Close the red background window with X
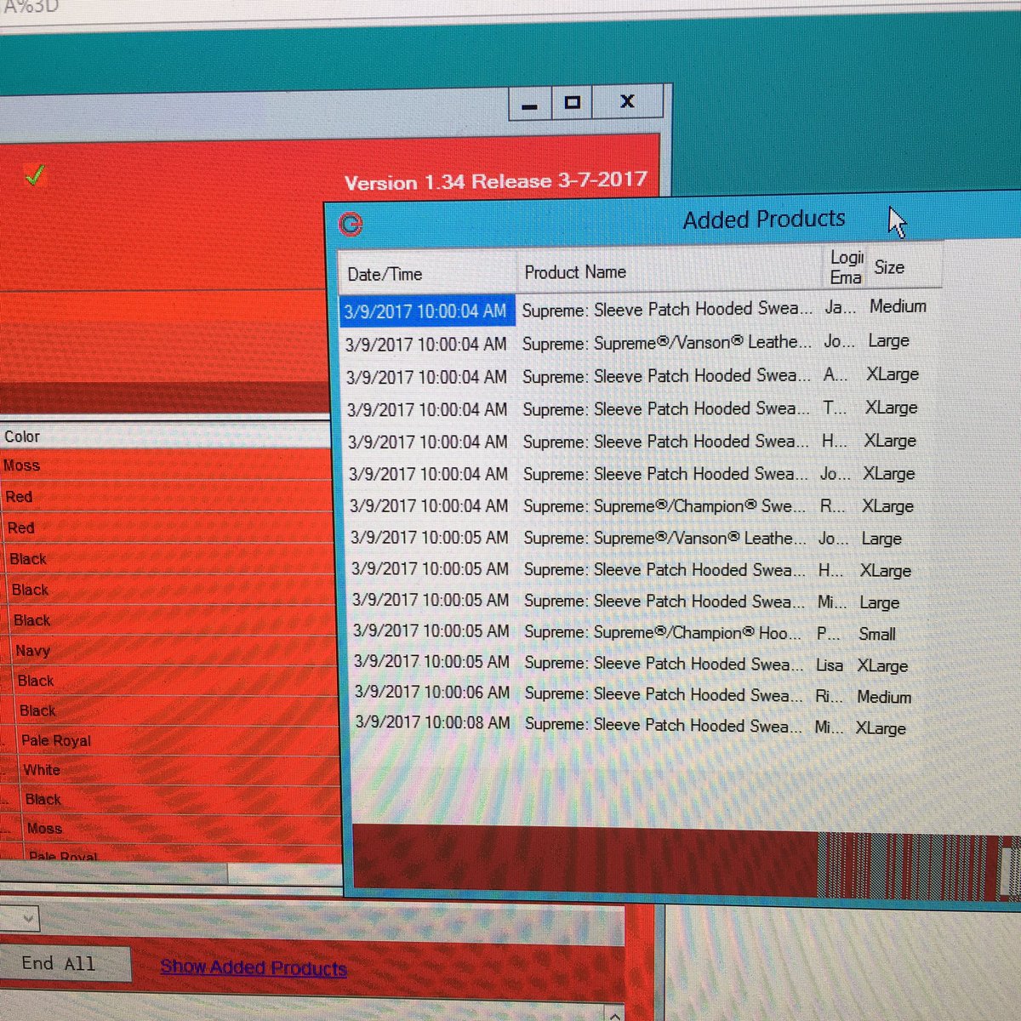This screenshot has height=1021, width=1021. [x=628, y=101]
